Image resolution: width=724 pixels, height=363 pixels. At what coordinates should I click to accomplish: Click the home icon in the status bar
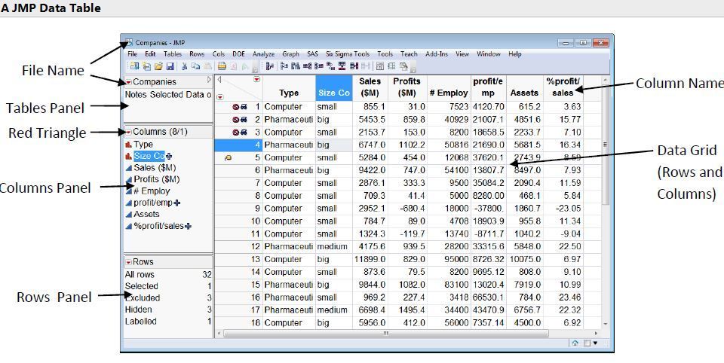coord(575,343)
